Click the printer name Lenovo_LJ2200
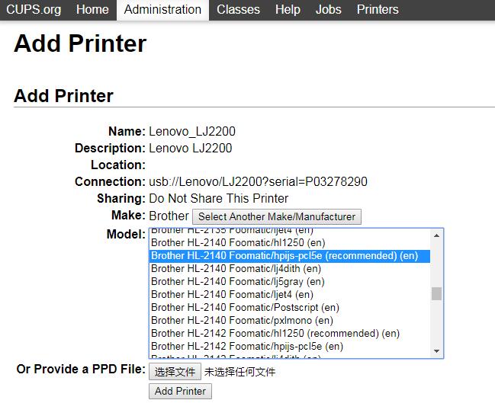495x416 pixels. 192,132
